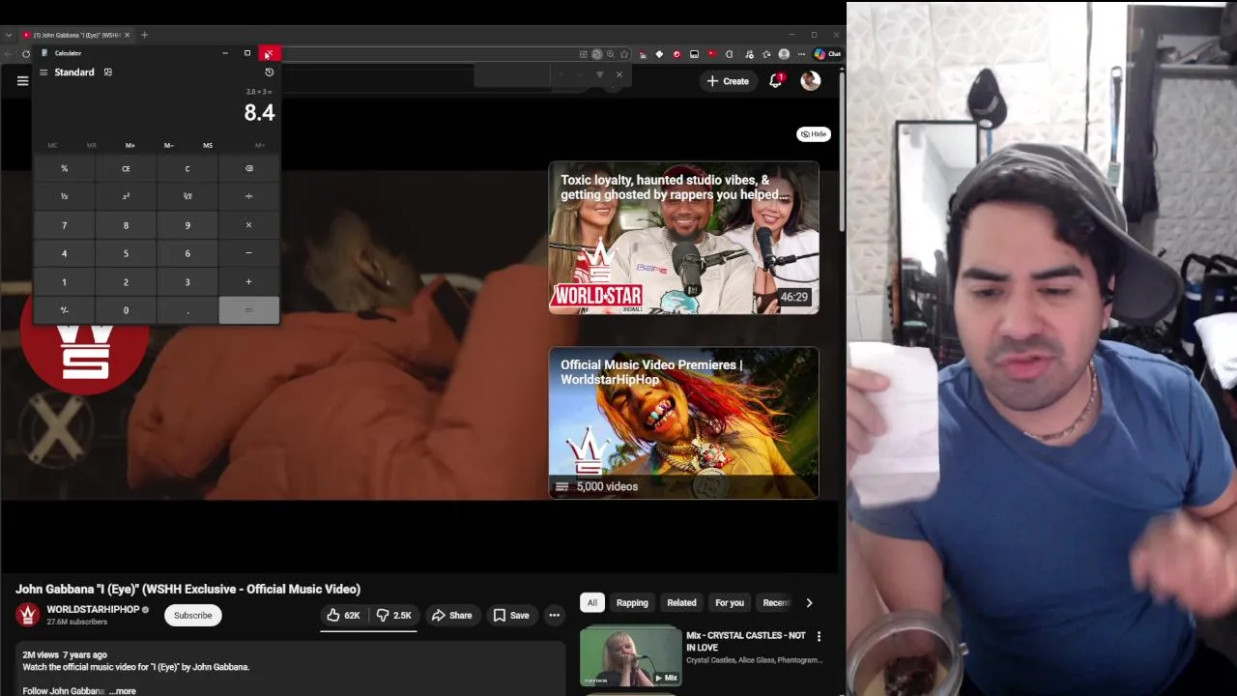Click the reciprocal 1/x key
The height and width of the screenshot is (696, 1237).
click(65, 196)
